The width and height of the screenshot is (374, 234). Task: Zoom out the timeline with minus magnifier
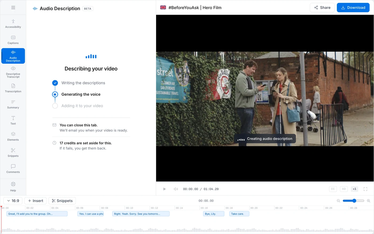click(x=338, y=201)
